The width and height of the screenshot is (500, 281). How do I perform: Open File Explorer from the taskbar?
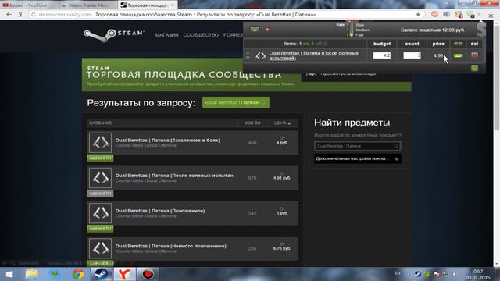[x=31, y=274]
